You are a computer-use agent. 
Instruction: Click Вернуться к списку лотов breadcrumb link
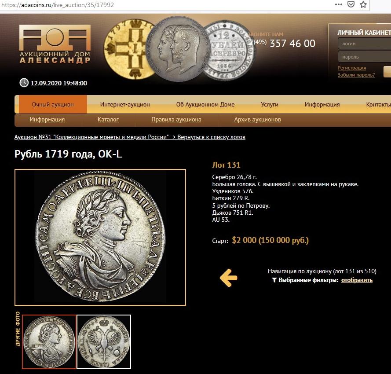pyautogui.click(x=211, y=137)
